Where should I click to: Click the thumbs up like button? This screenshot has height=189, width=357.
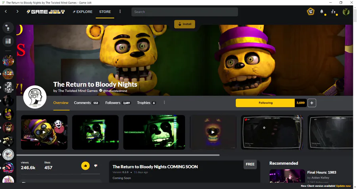[x=85, y=166]
